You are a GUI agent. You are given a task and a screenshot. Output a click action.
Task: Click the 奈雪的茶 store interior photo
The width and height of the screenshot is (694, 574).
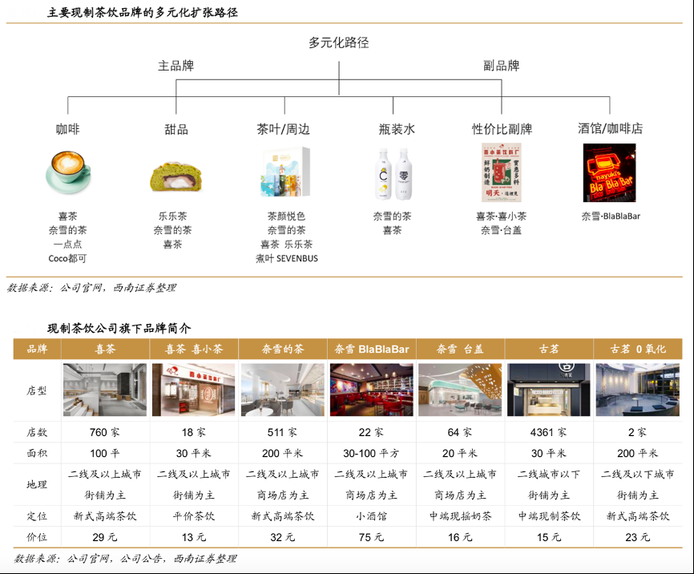coord(282,390)
